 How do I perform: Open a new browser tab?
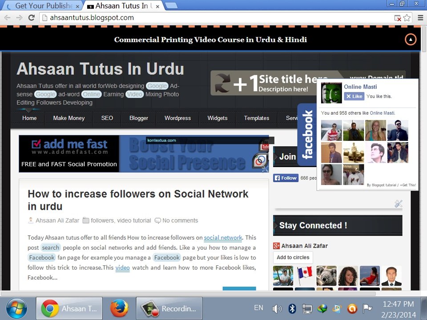coord(171,6)
